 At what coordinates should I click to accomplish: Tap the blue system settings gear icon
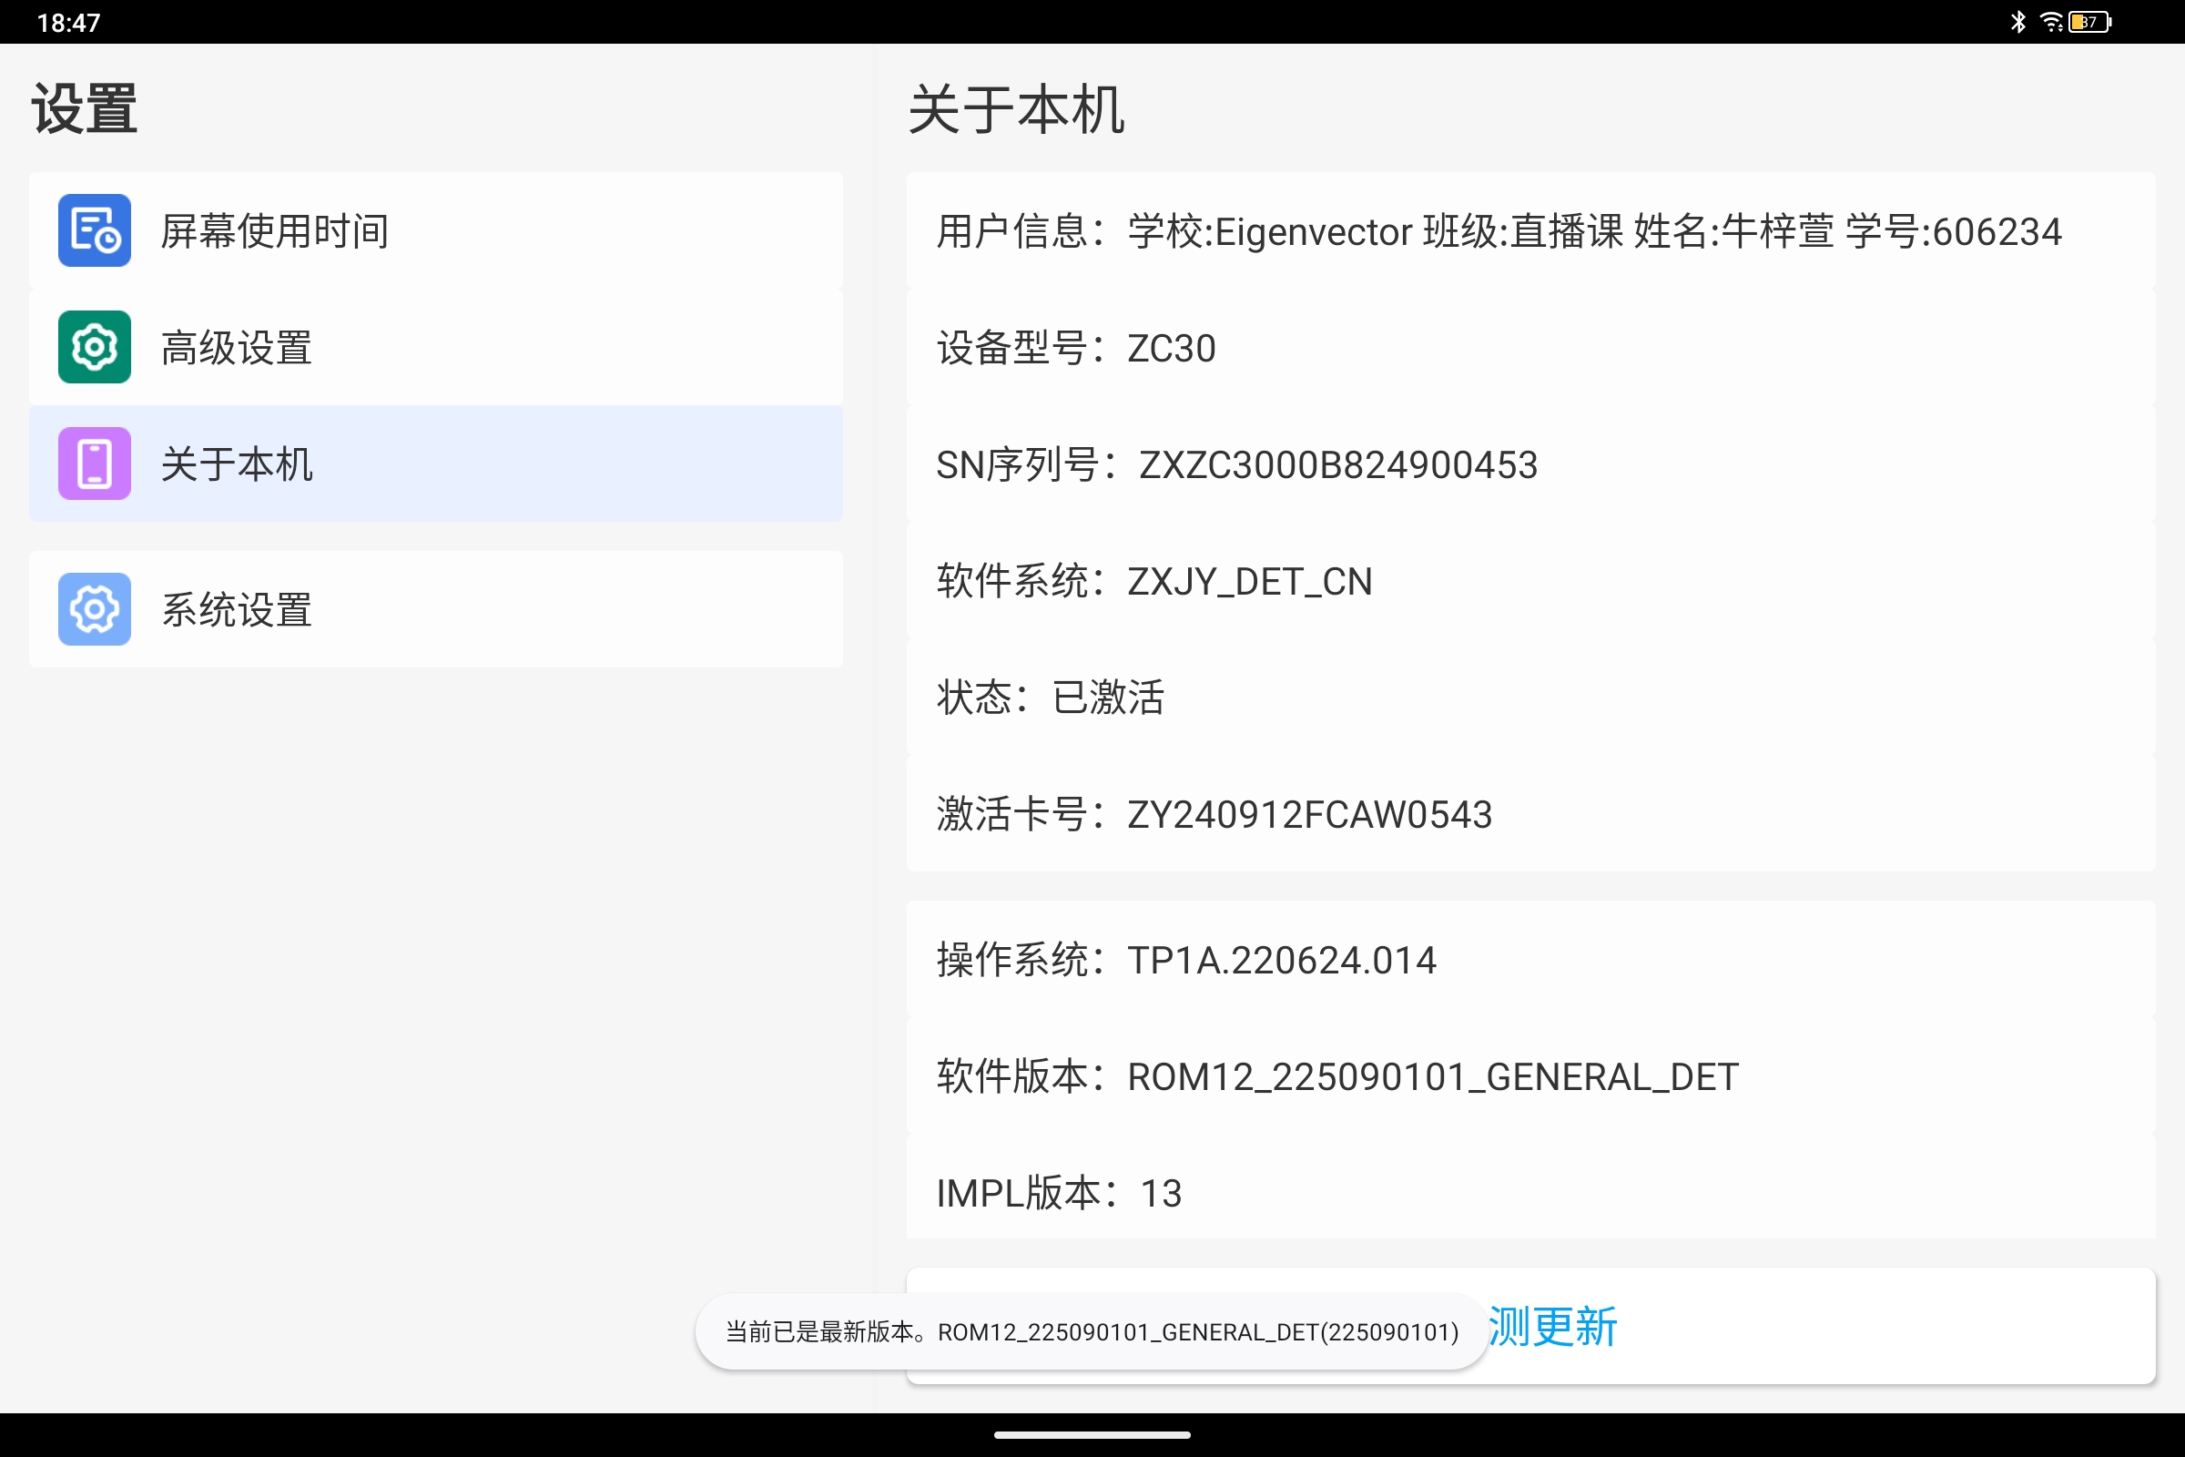click(x=94, y=608)
